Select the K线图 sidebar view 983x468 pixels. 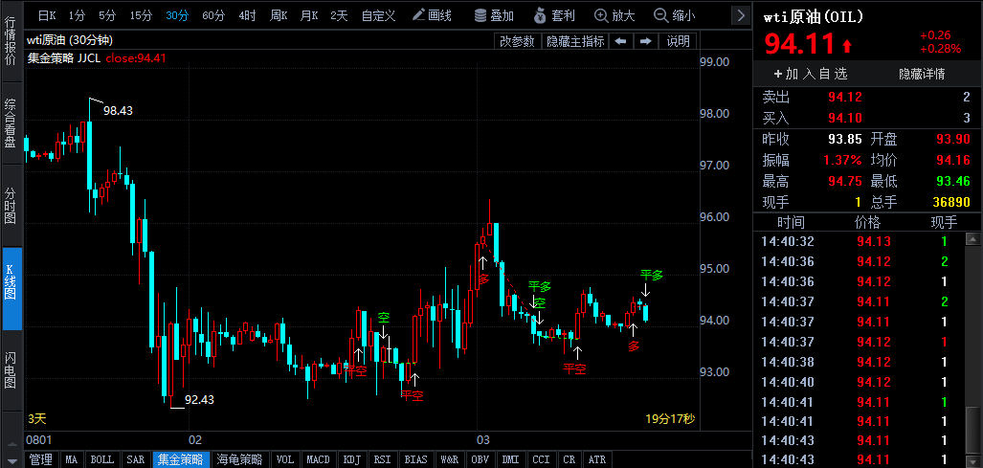(11, 288)
